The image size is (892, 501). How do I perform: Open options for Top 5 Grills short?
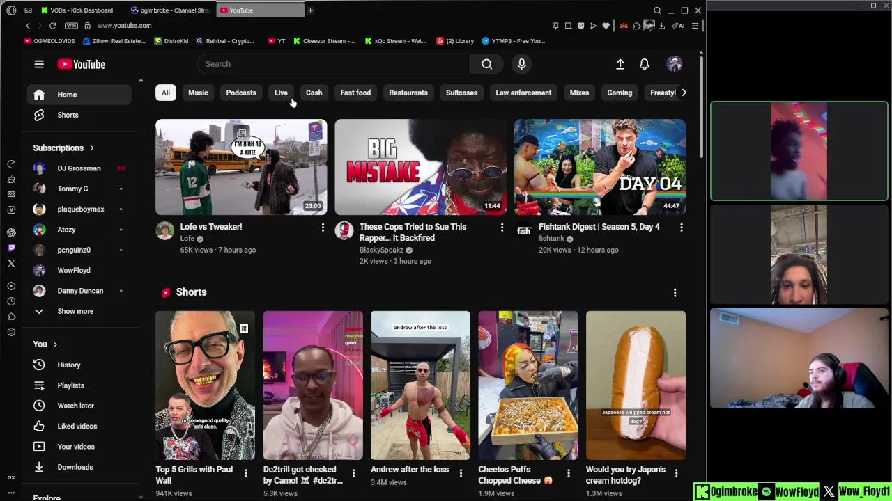pyautogui.click(x=245, y=473)
